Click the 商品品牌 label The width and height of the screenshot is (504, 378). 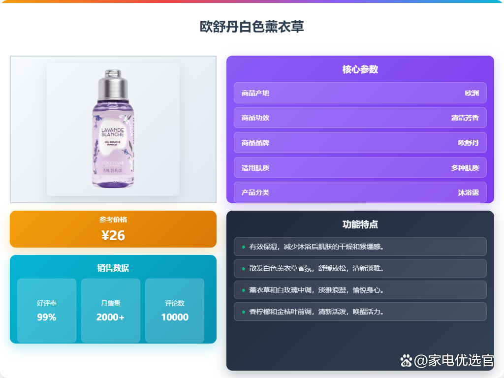coord(255,143)
